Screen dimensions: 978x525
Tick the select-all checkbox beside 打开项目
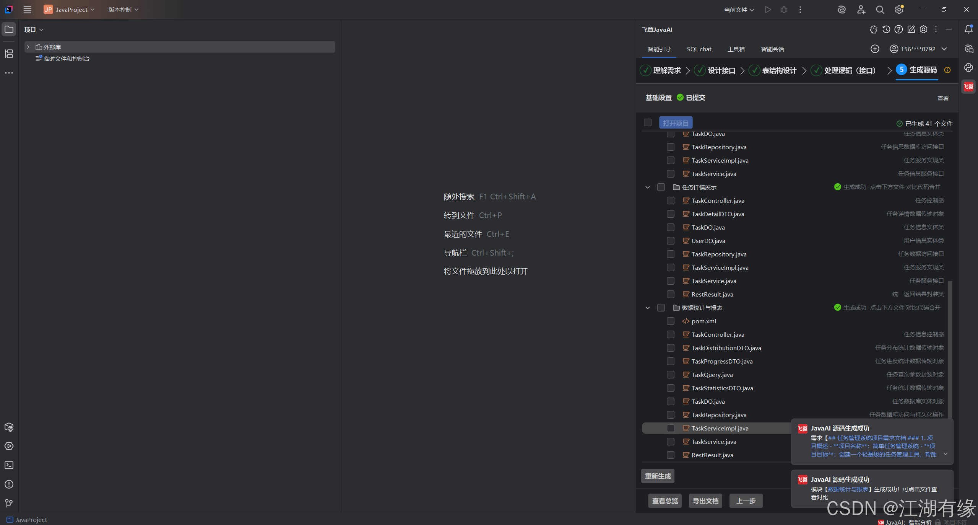[x=648, y=122]
